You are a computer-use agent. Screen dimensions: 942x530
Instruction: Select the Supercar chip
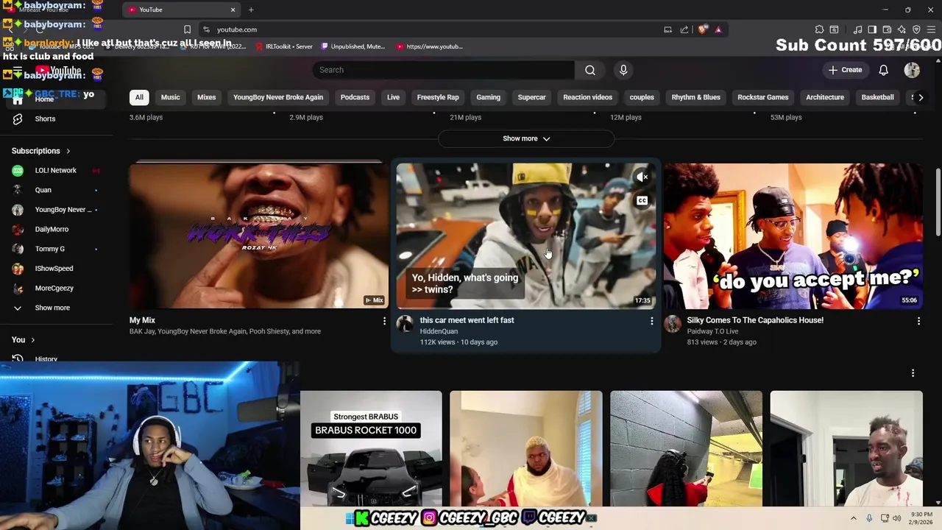point(531,97)
